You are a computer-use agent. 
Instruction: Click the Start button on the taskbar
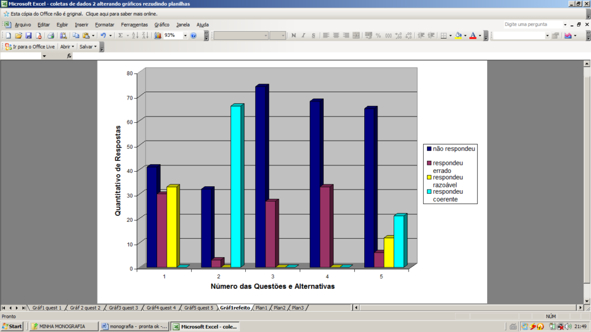[12, 326]
